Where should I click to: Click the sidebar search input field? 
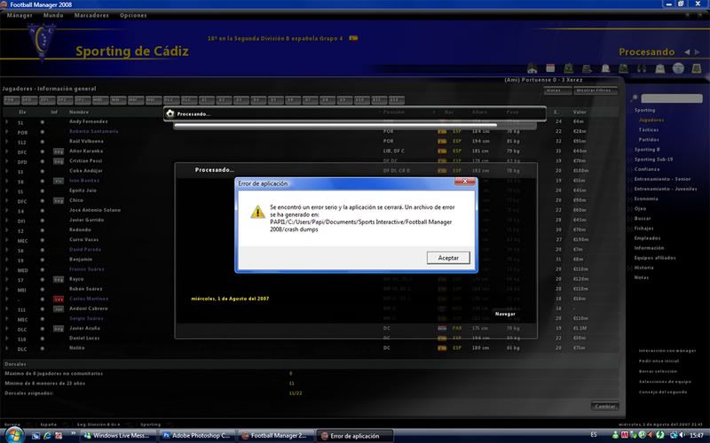coord(672,98)
